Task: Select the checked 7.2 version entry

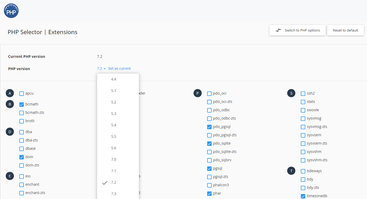Action: 118,182
